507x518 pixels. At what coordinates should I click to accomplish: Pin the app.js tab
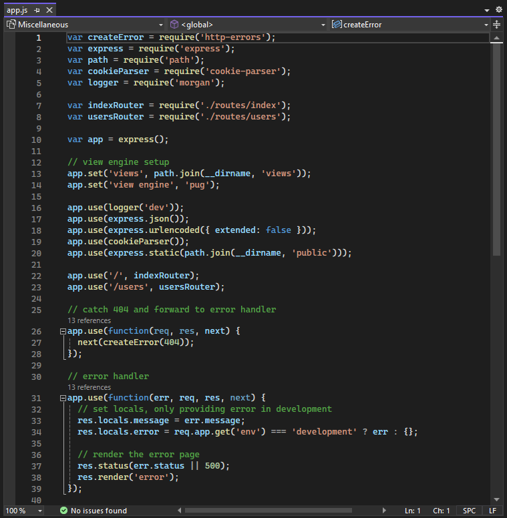tap(37, 10)
